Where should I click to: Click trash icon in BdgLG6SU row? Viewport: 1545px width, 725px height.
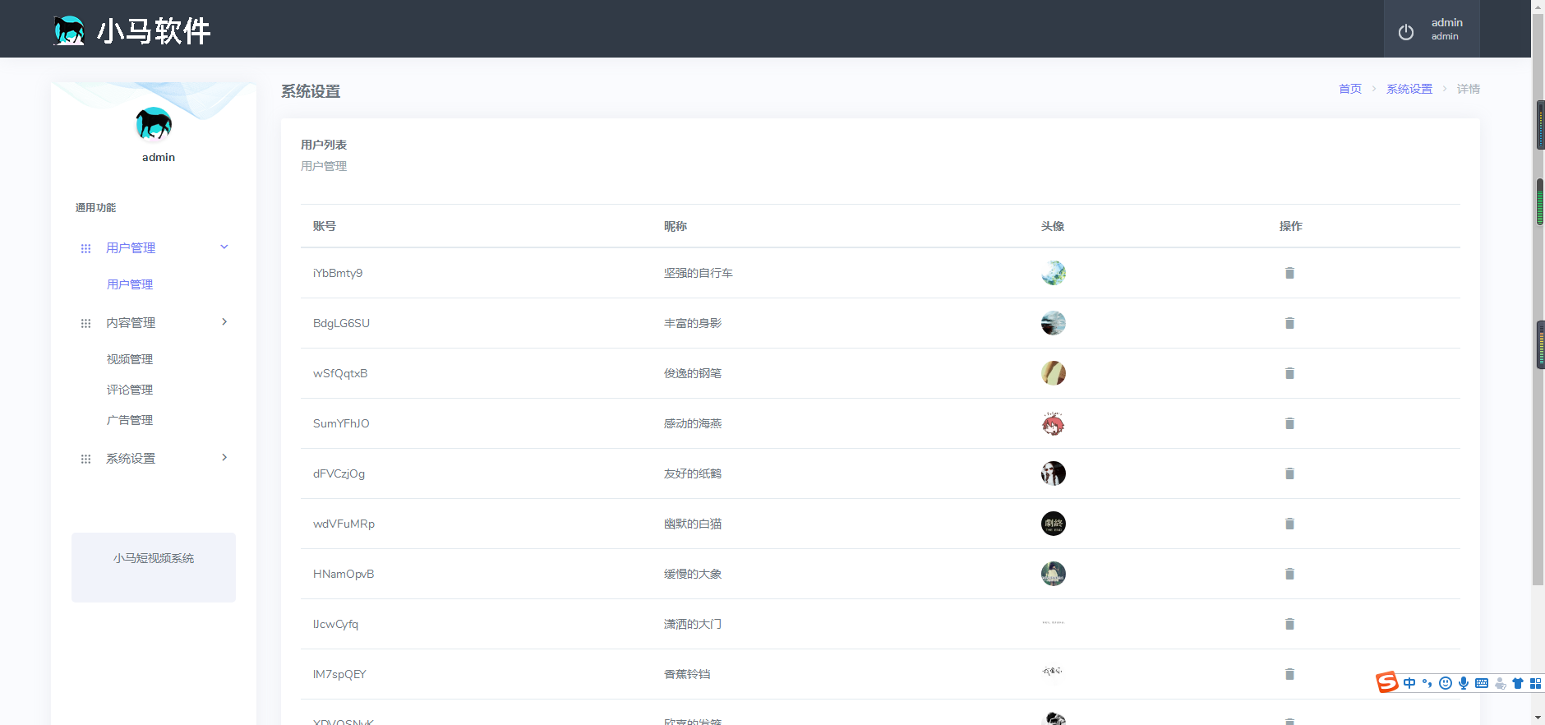1289,323
